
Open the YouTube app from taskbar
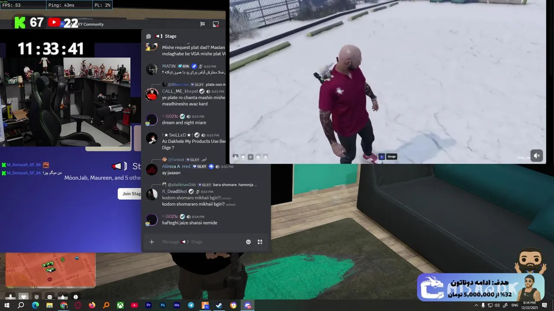click(134, 305)
